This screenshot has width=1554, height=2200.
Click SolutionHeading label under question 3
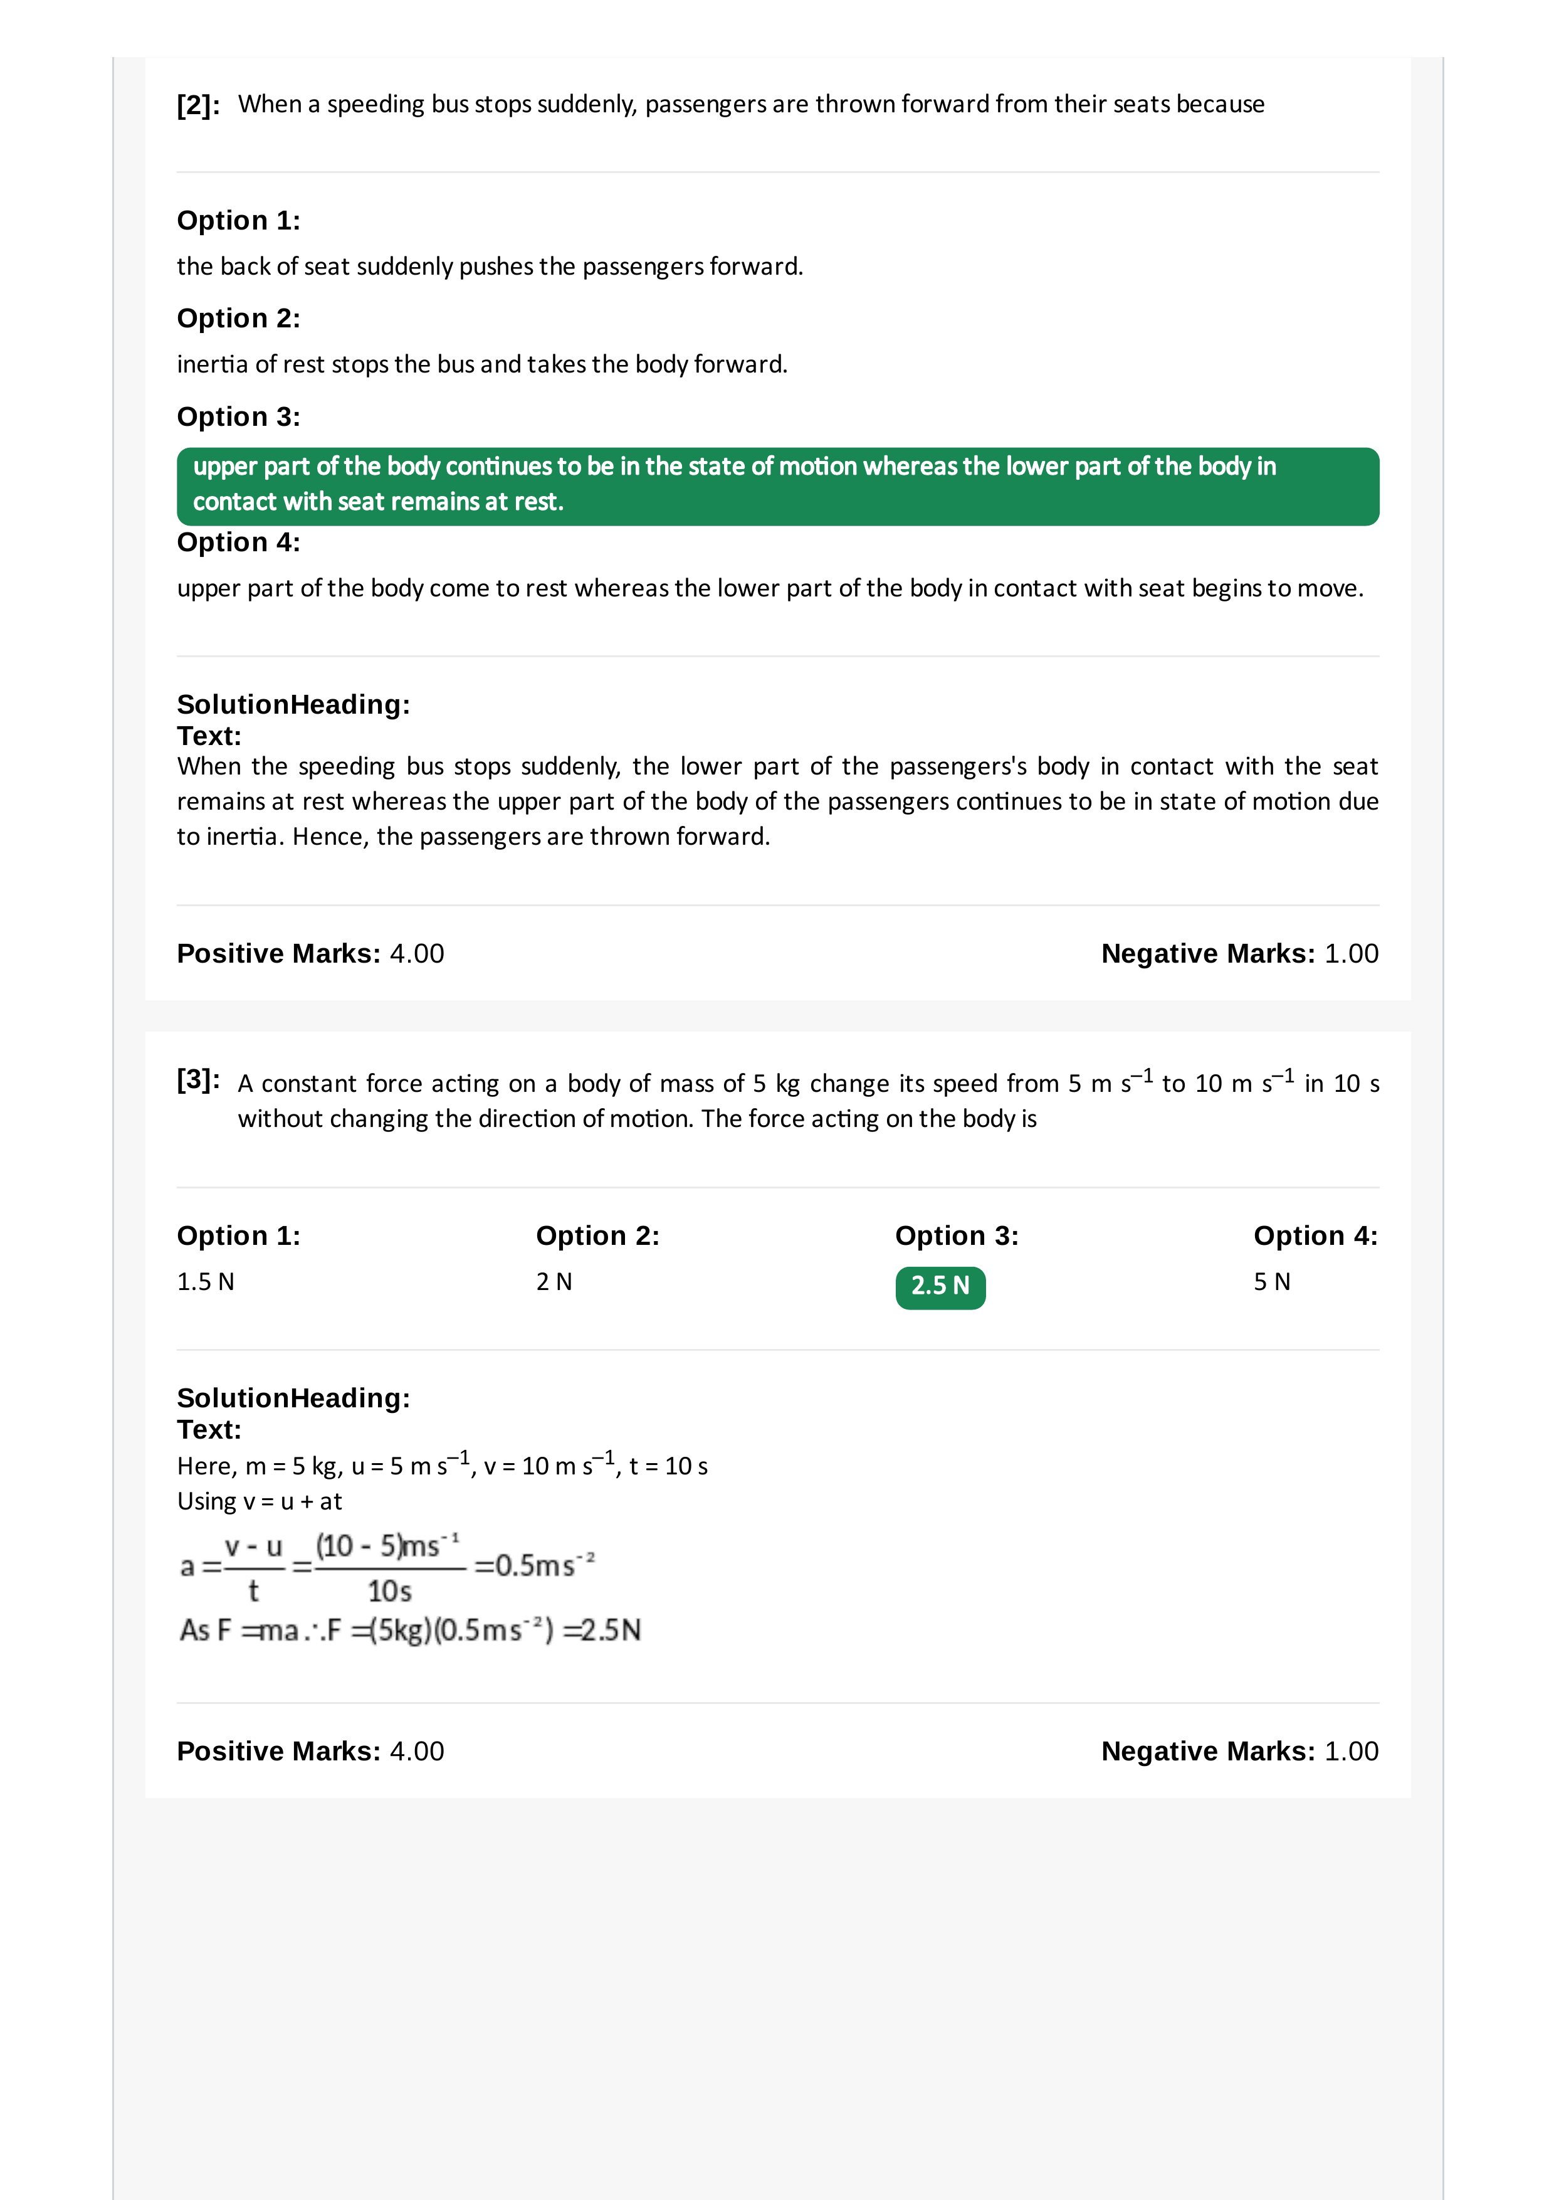tap(294, 1398)
